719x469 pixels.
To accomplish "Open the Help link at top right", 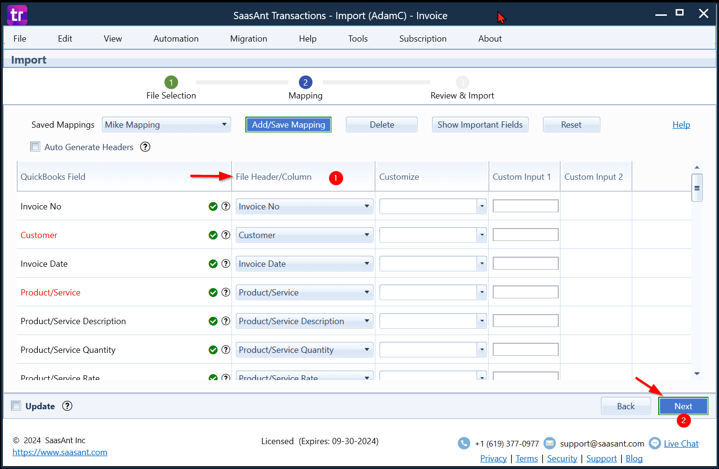I will (681, 125).
